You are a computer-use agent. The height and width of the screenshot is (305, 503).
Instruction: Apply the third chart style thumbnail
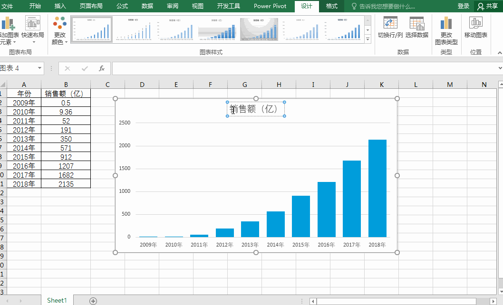pos(175,29)
